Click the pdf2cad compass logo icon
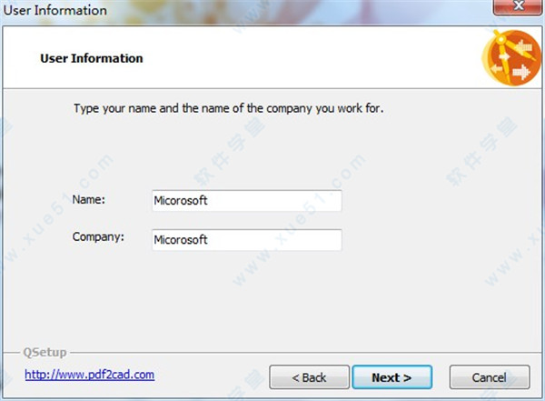The width and height of the screenshot is (545, 401). (x=511, y=57)
